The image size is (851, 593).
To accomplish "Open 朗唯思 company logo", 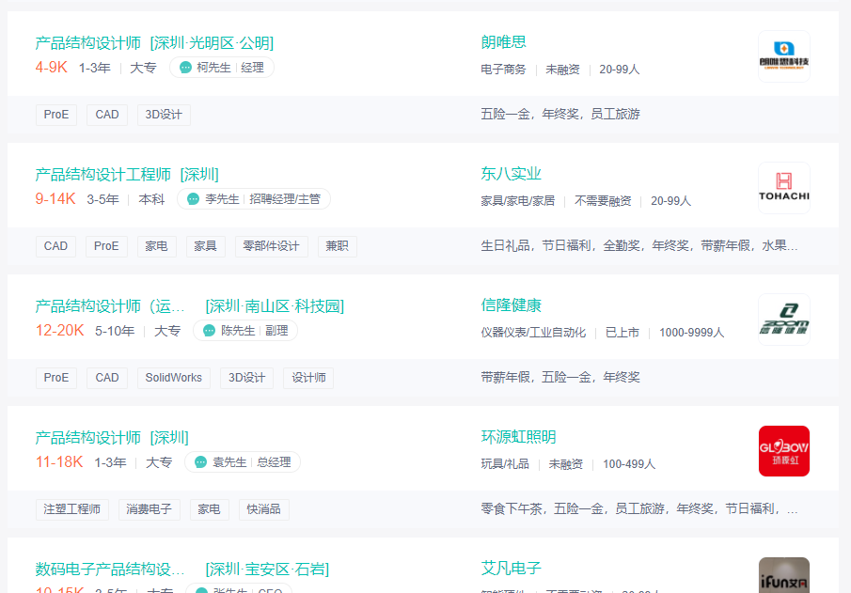I will (x=783, y=56).
